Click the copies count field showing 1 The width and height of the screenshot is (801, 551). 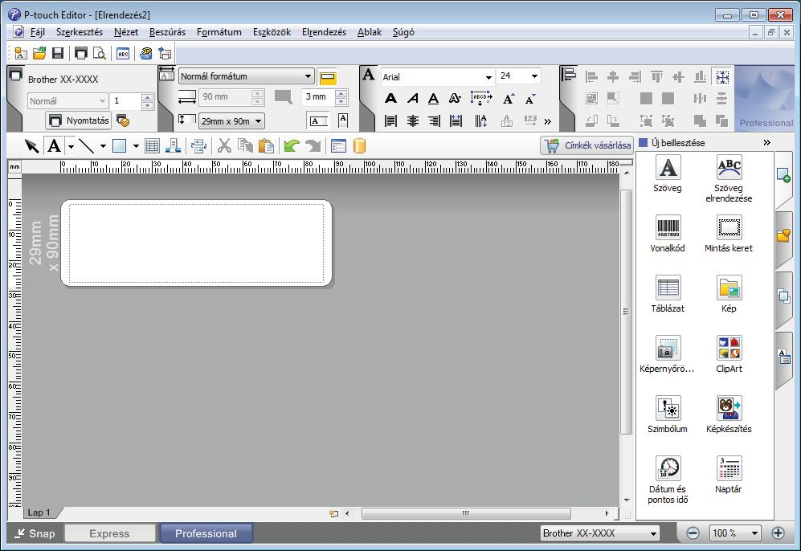click(126, 101)
